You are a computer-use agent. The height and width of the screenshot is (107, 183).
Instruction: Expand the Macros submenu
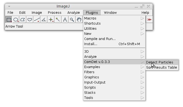click(x=114, y=18)
